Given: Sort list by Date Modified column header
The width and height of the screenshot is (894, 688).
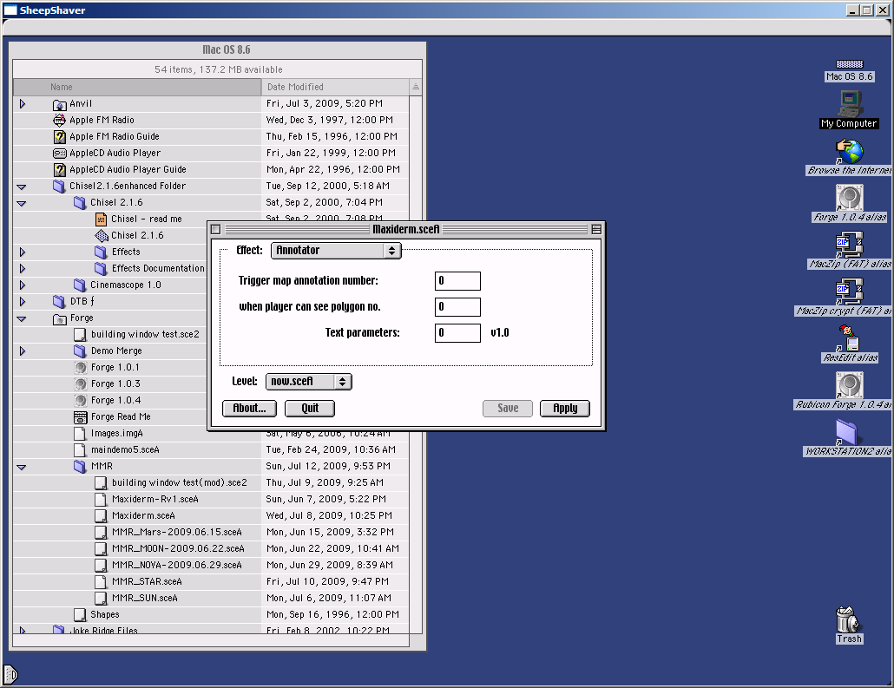Looking at the screenshot, I should [x=334, y=87].
